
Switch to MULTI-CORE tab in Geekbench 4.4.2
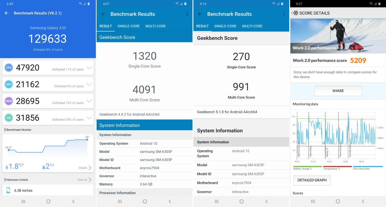[x=155, y=26]
